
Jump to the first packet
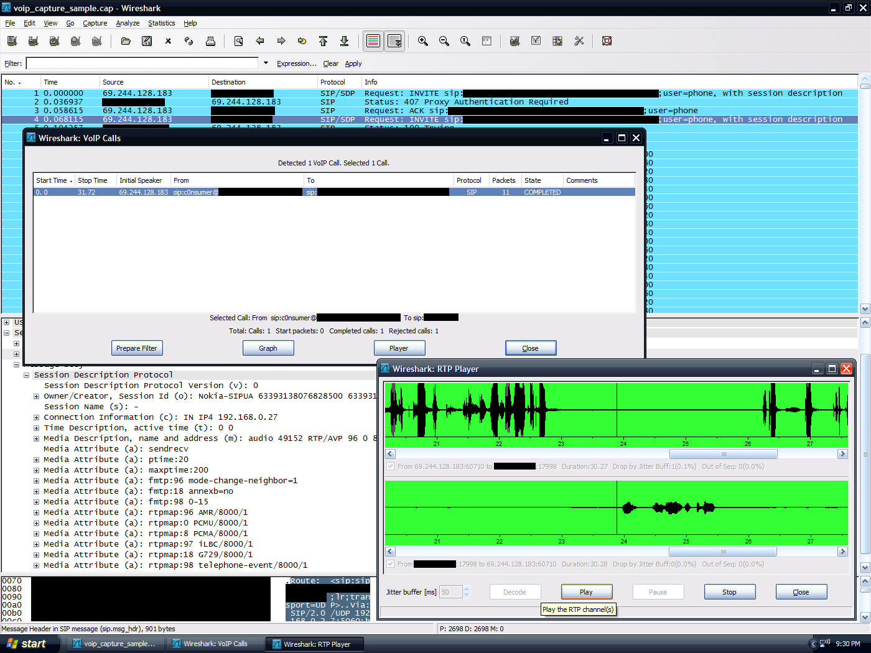[x=324, y=41]
